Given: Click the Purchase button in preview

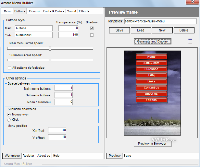Looking at the screenshot, I should (151, 69).
